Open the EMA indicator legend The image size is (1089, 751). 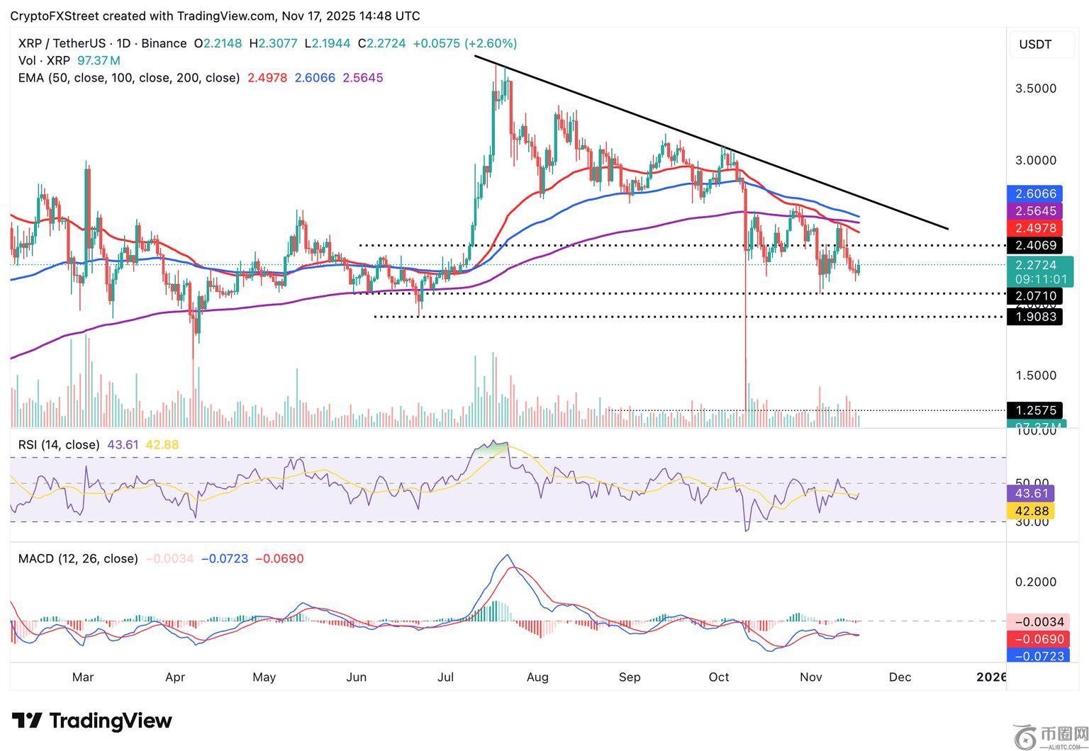click(129, 78)
